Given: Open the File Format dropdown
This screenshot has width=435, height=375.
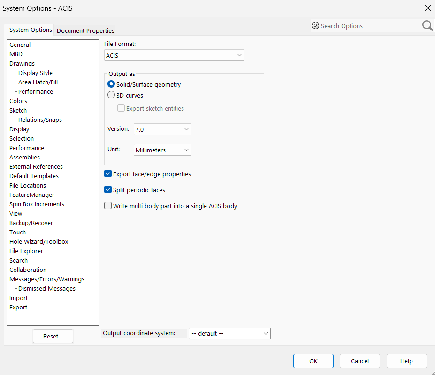Looking at the screenshot, I should 174,55.
